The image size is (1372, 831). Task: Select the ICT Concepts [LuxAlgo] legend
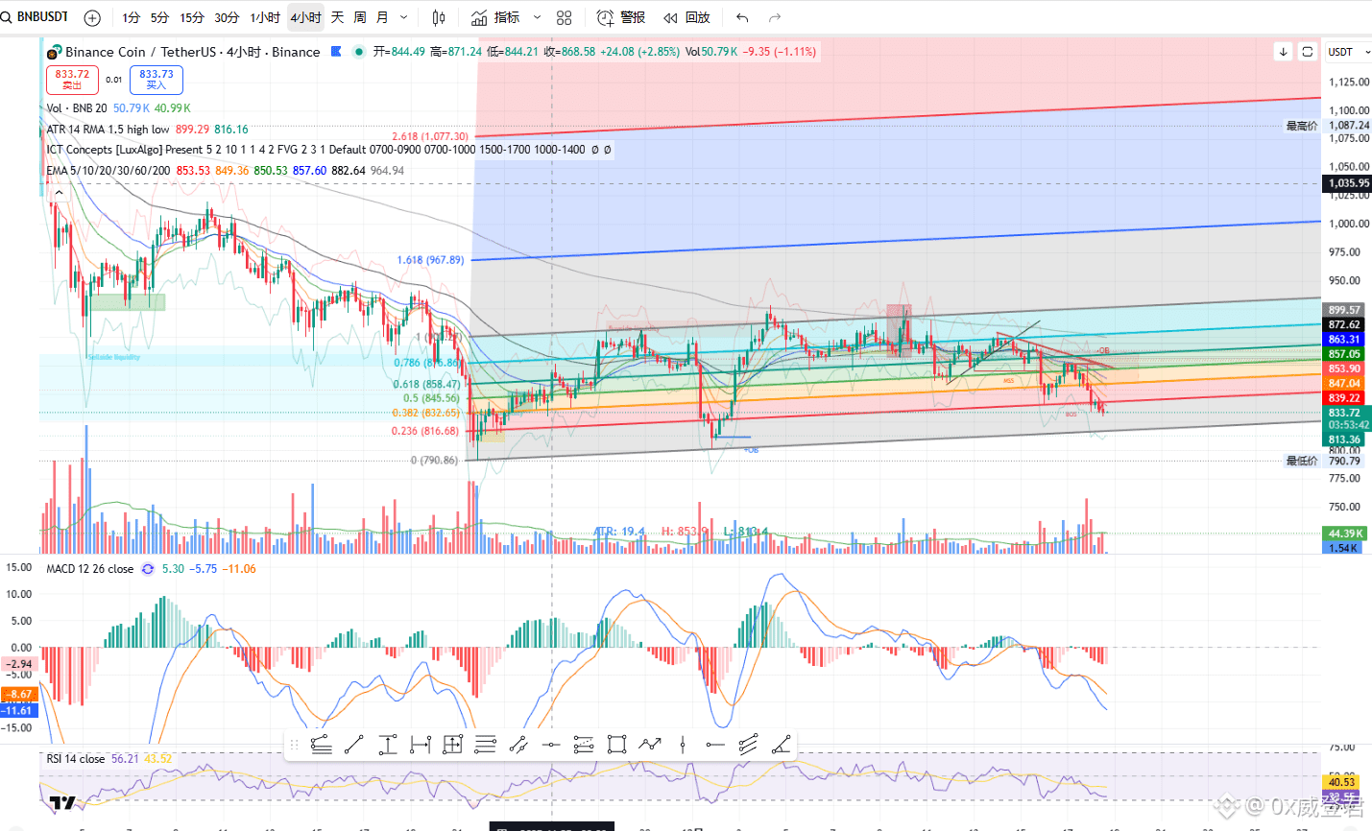[329, 150]
